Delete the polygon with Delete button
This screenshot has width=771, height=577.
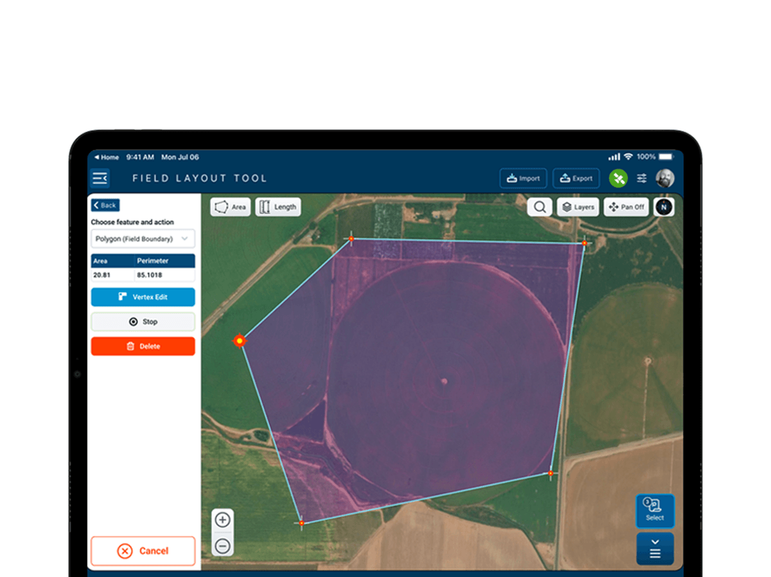(143, 346)
